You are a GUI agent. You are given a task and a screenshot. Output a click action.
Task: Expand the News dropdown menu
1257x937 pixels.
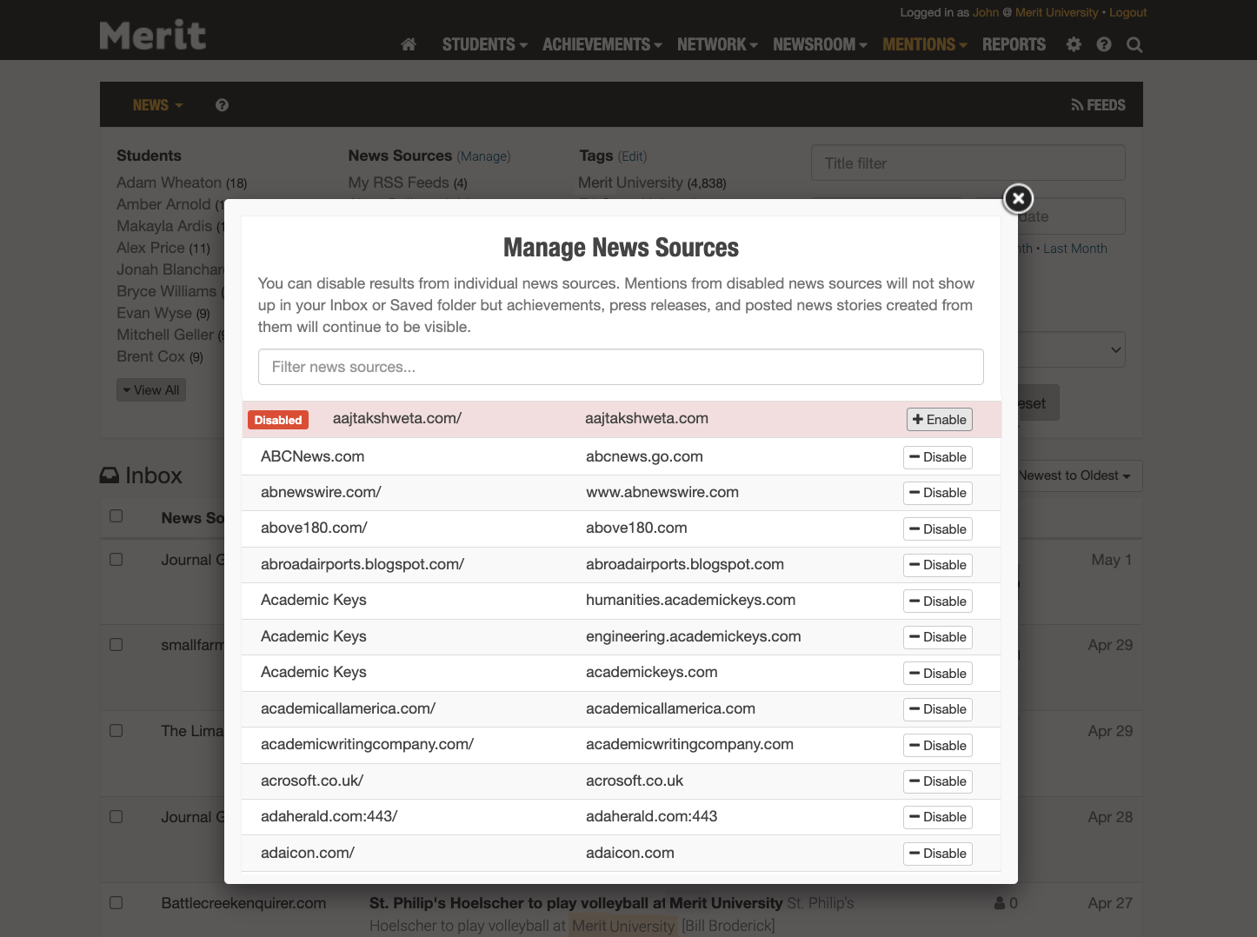point(156,104)
